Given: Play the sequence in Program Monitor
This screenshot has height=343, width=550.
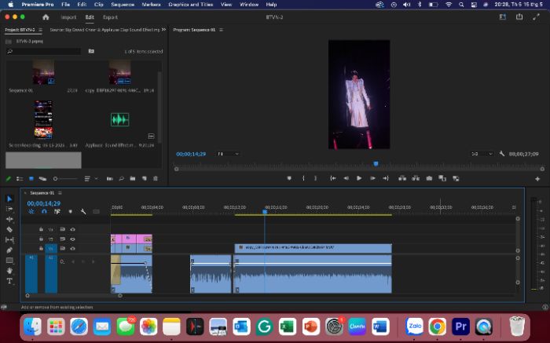Looking at the screenshot, I should click(359, 178).
